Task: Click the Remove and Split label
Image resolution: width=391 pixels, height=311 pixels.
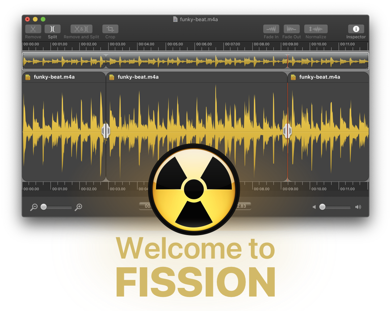Action: [81, 37]
